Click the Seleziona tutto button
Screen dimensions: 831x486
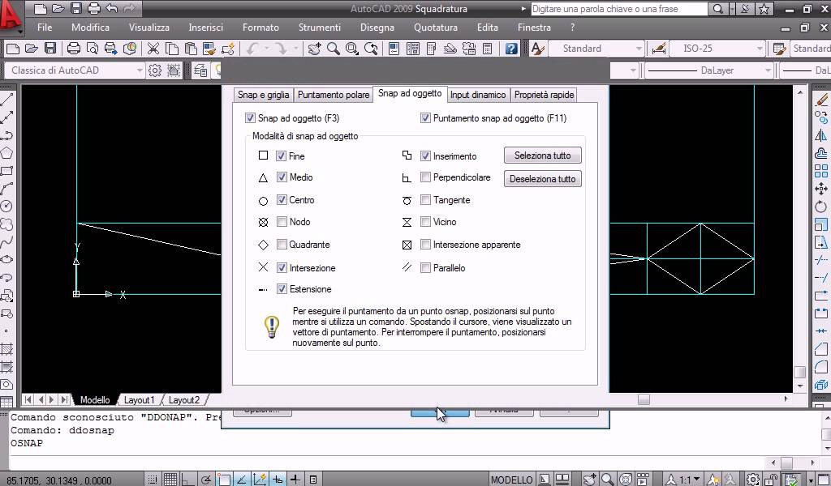(543, 156)
